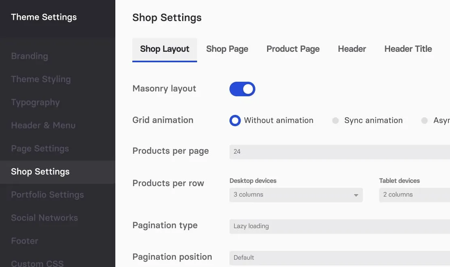
Task: Select the Shop Layout tab
Action: 164,50
